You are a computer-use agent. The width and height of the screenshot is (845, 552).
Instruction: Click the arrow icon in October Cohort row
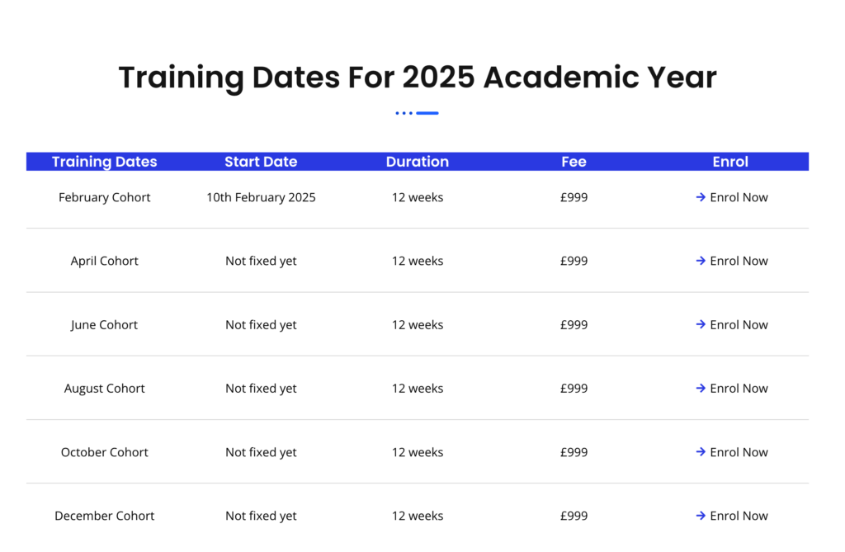(x=701, y=451)
